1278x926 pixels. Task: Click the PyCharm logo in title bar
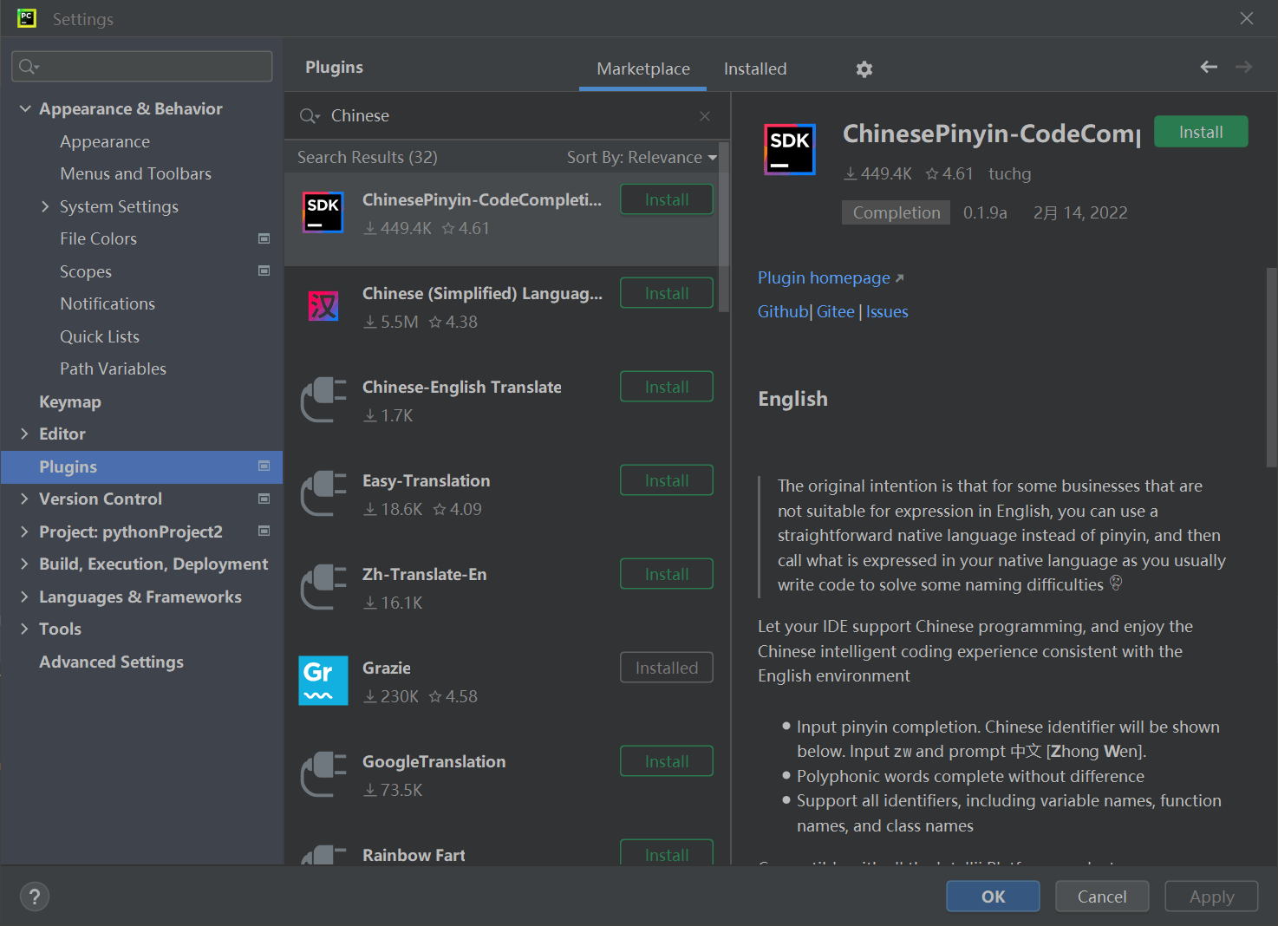click(27, 18)
